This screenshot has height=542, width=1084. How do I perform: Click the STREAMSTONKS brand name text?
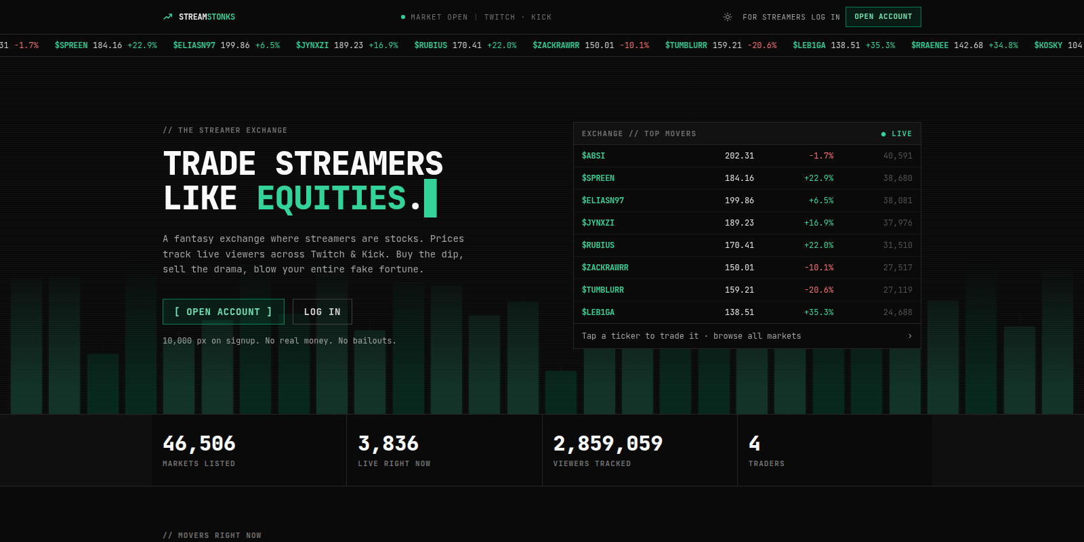tap(207, 17)
